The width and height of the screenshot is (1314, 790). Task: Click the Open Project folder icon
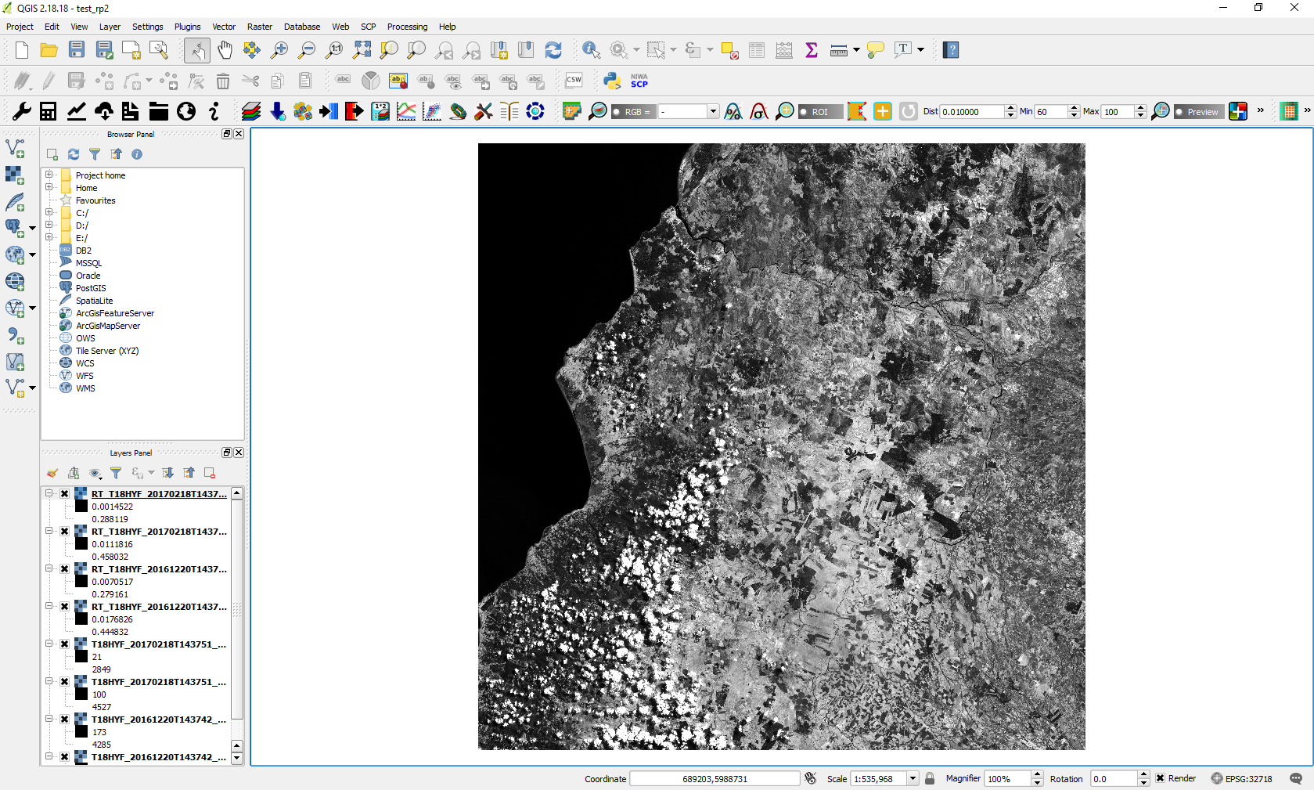click(x=49, y=50)
